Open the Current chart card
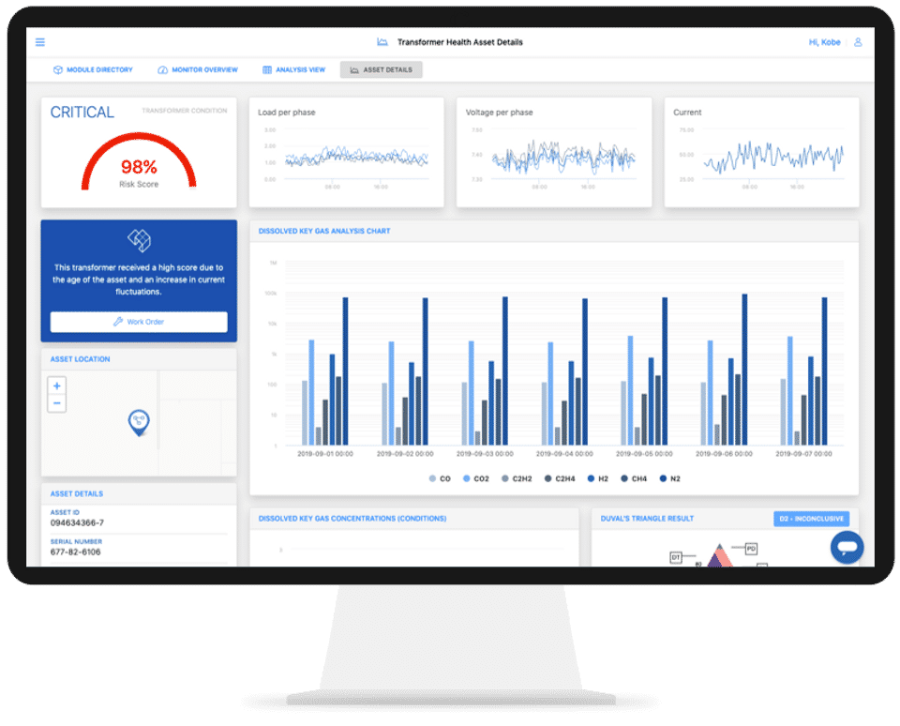Viewport: 900px width, 726px height. [x=761, y=152]
